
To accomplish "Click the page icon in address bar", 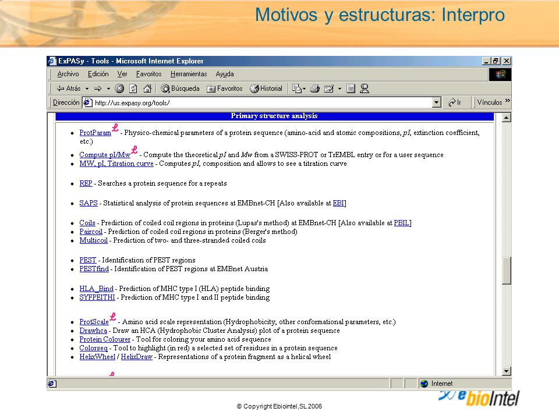I will tap(88, 102).
